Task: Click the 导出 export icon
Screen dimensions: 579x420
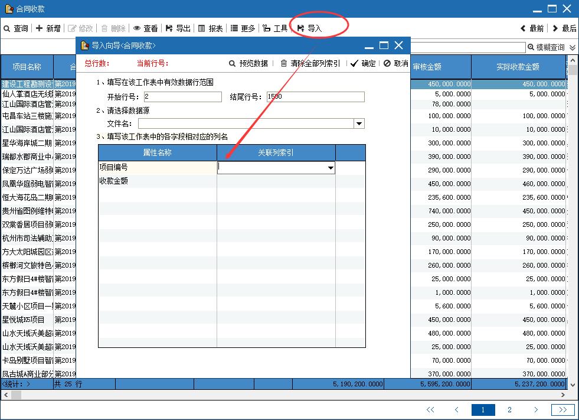Action: (178, 28)
